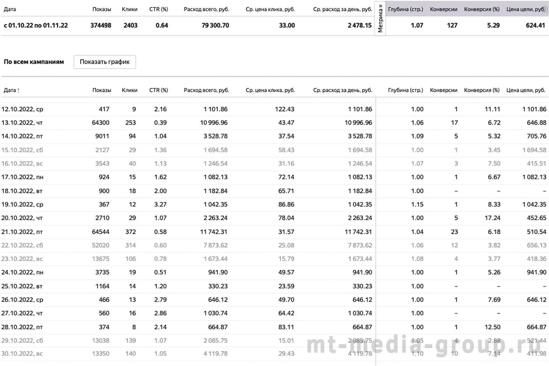Click click price 122.43 for 12.10.2022
Viewport: 549px width, 366px height.
284,109
